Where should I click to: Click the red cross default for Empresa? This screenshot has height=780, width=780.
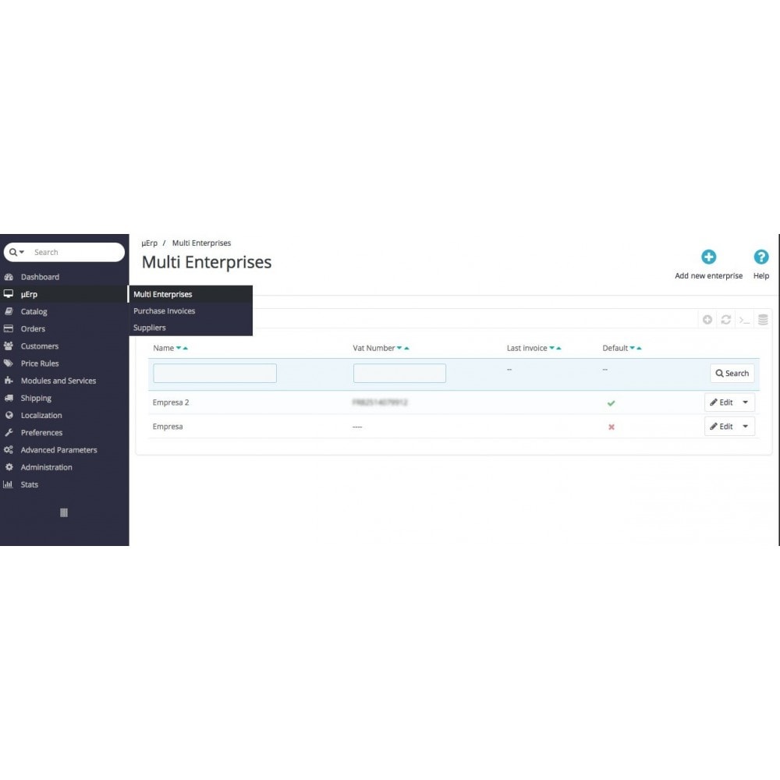612,427
